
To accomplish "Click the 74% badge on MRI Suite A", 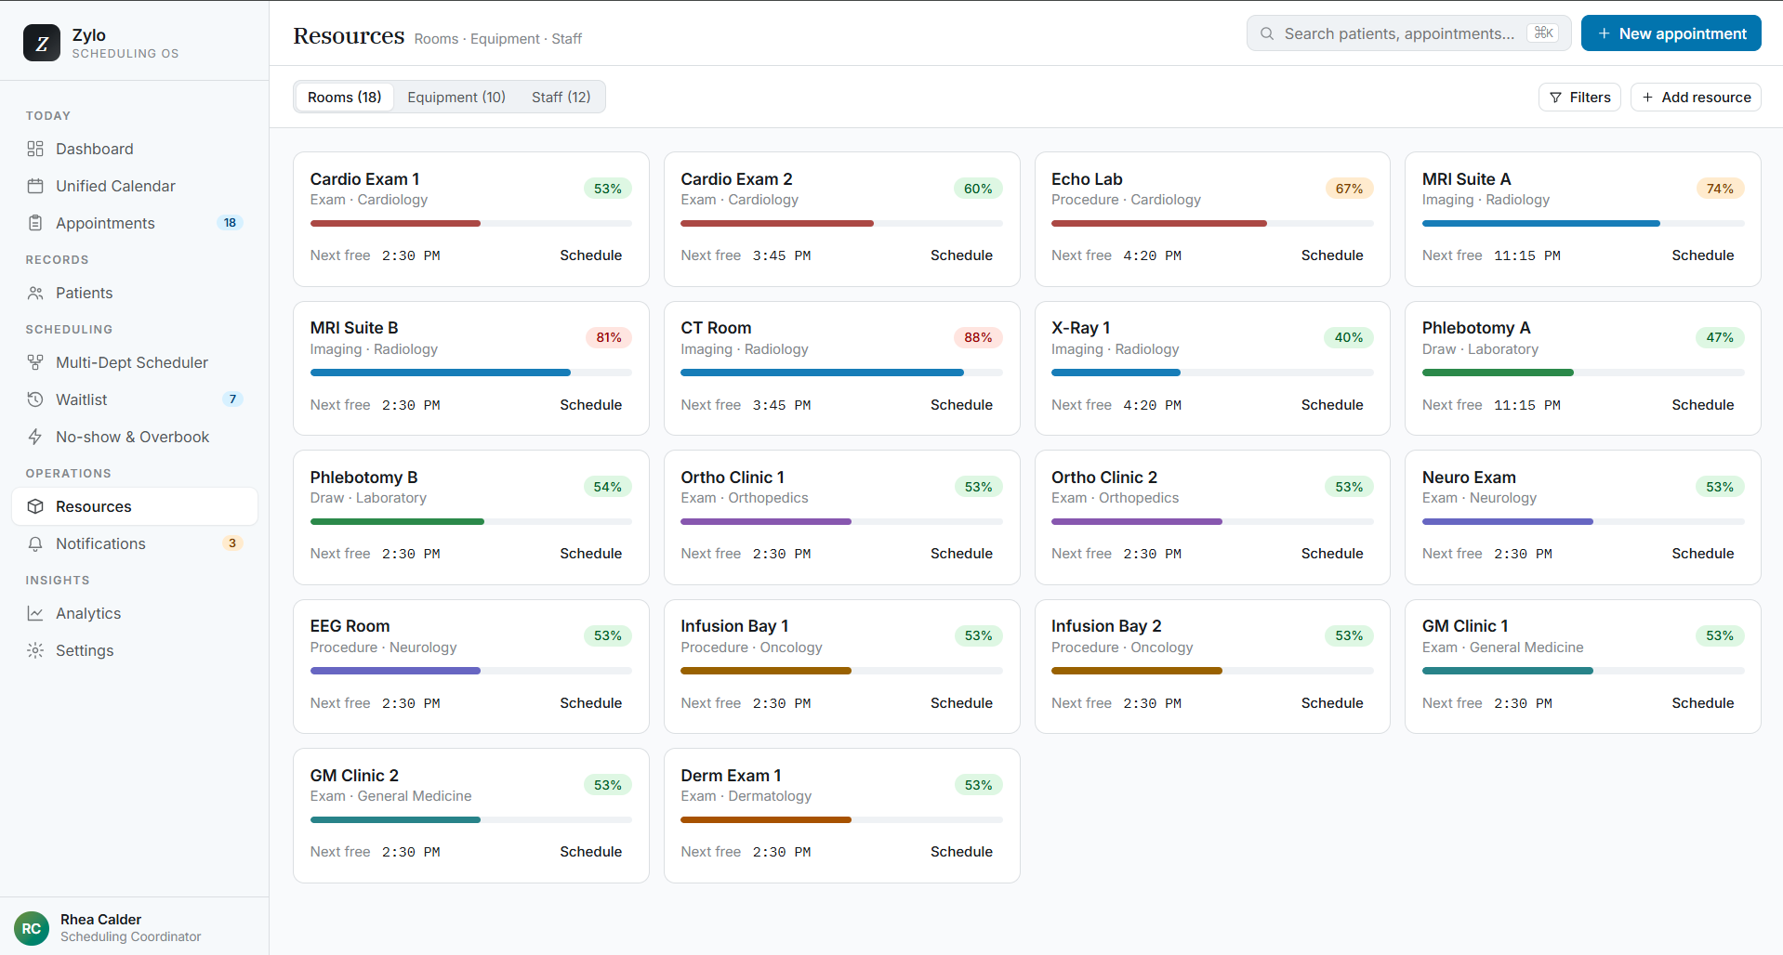I will coord(1720,189).
